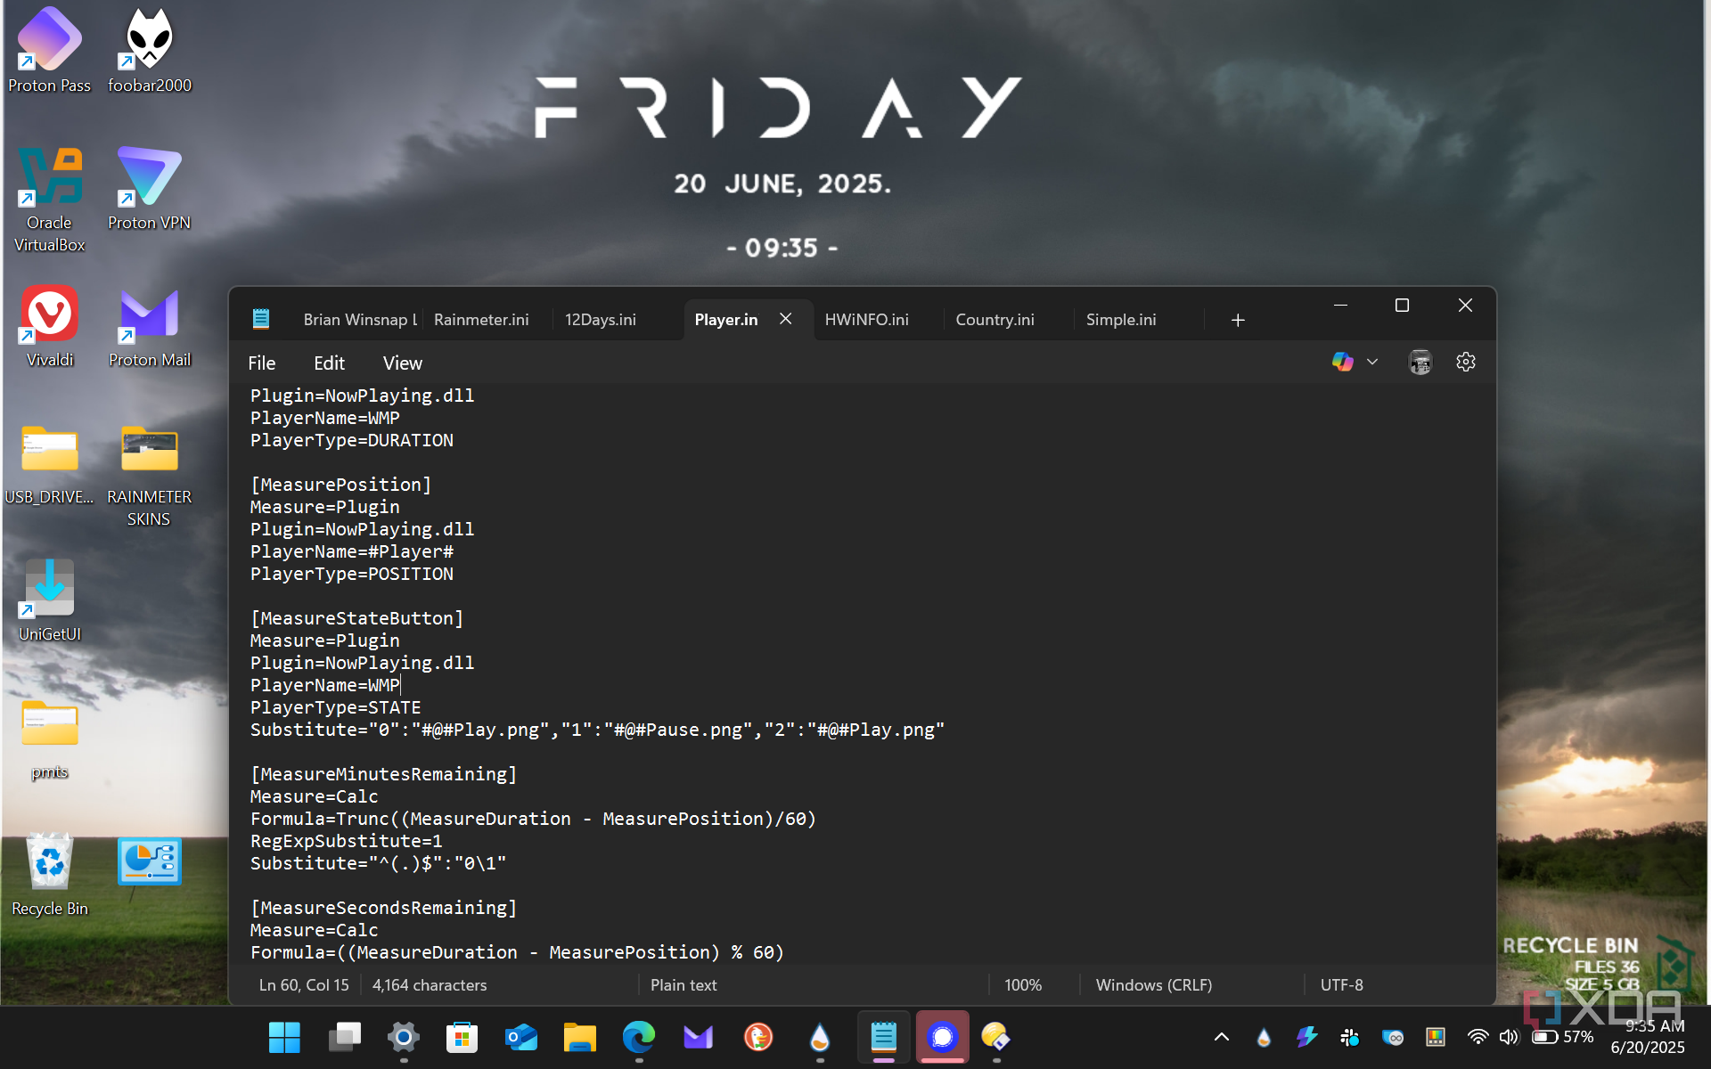Close the Player.ini tab
Image resolution: width=1711 pixels, height=1069 pixels.
pos(785,319)
